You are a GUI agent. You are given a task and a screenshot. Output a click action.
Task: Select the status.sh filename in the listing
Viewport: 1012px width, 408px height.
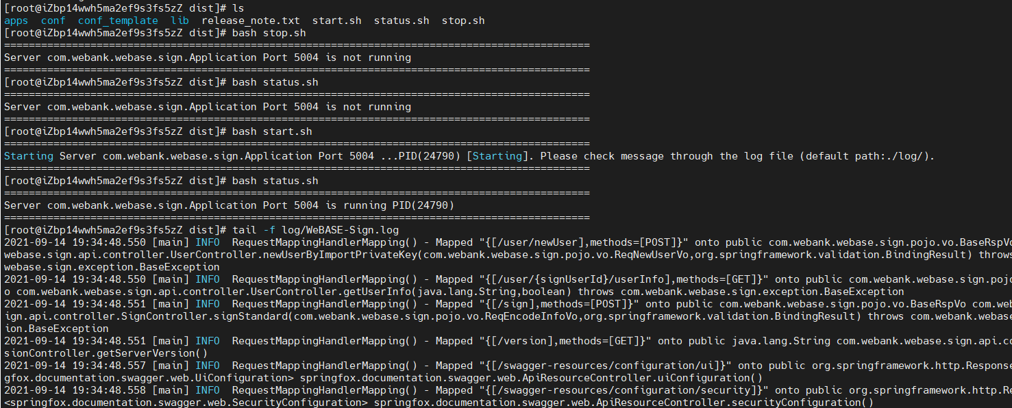pos(403,21)
